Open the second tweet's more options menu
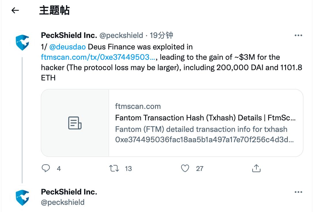Viewport: 314px width, 212px height. pyautogui.click(x=298, y=192)
